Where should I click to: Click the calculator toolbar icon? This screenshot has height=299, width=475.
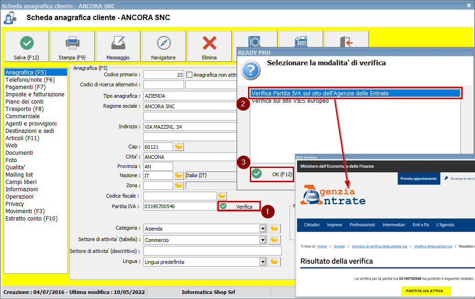(301, 42)
